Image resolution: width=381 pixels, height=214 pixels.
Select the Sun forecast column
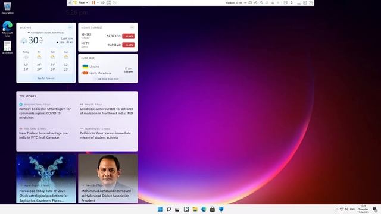coord(66,61)
